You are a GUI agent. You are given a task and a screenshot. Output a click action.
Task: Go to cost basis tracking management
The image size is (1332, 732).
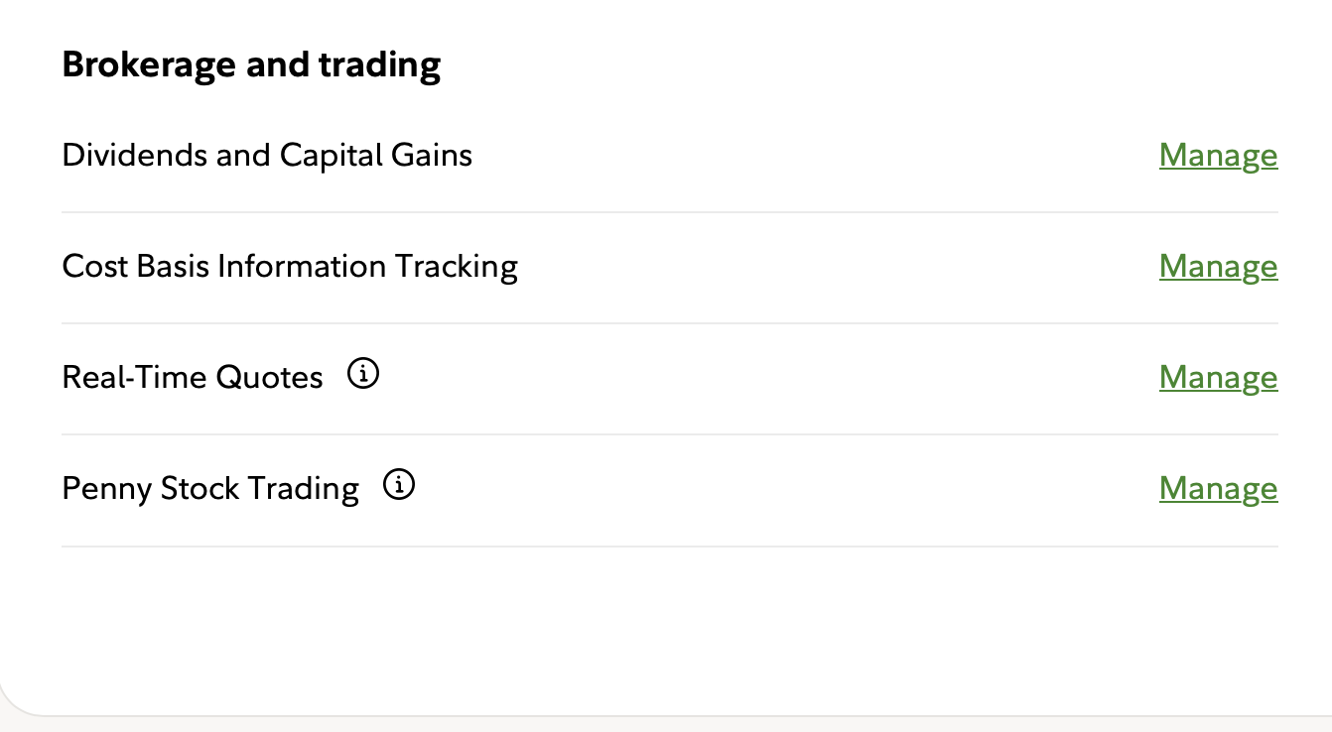pyautogui.click(x=1218, y=267)
